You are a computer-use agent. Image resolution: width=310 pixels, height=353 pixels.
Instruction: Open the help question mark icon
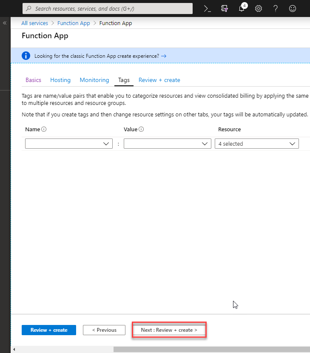click(x=275, y=8)
